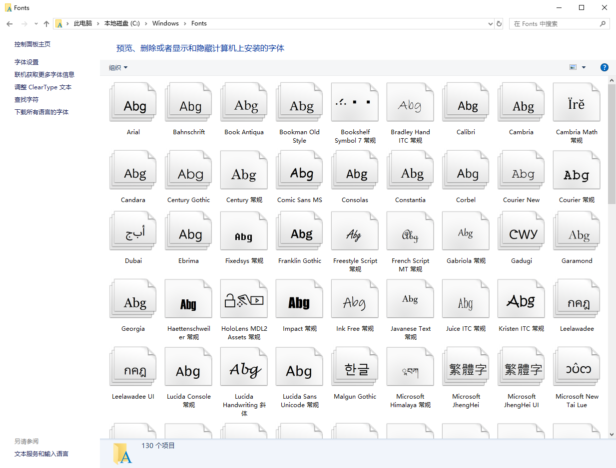
Task: Click the 下载所有语言的字体 link
Action: 41,112
